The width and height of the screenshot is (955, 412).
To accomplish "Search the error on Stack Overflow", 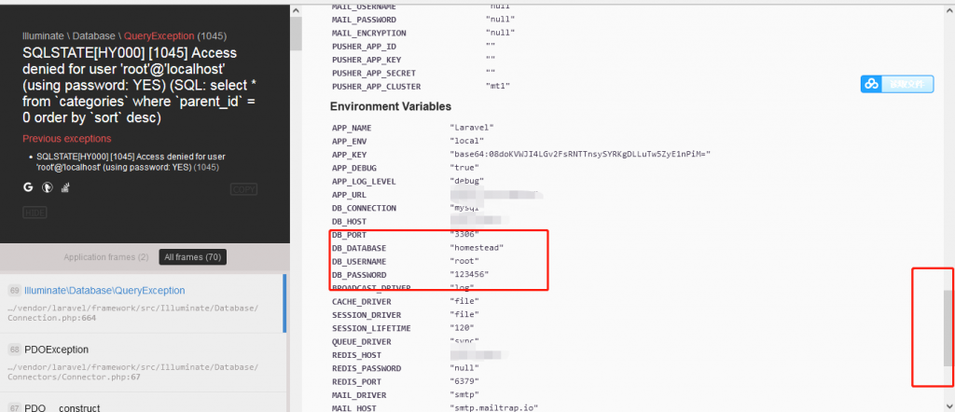I will (x=64, y=188).
